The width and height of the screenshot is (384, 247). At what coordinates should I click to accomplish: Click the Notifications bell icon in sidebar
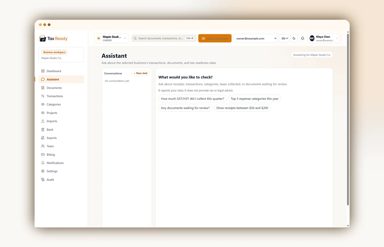(x=43, y=163)
